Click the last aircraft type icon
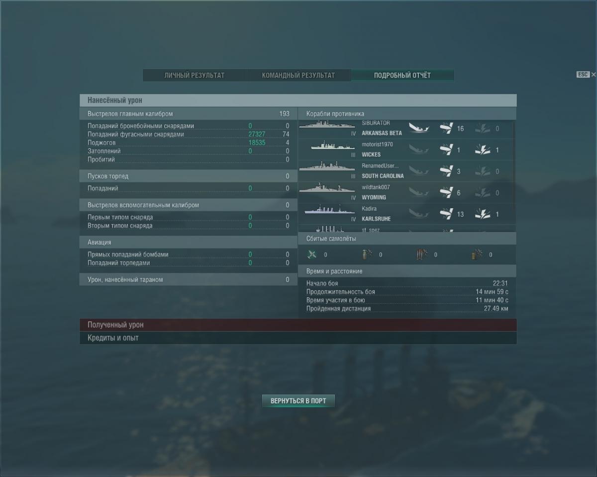This screenshot has height=477, width=597. click(x=477, y=254)
